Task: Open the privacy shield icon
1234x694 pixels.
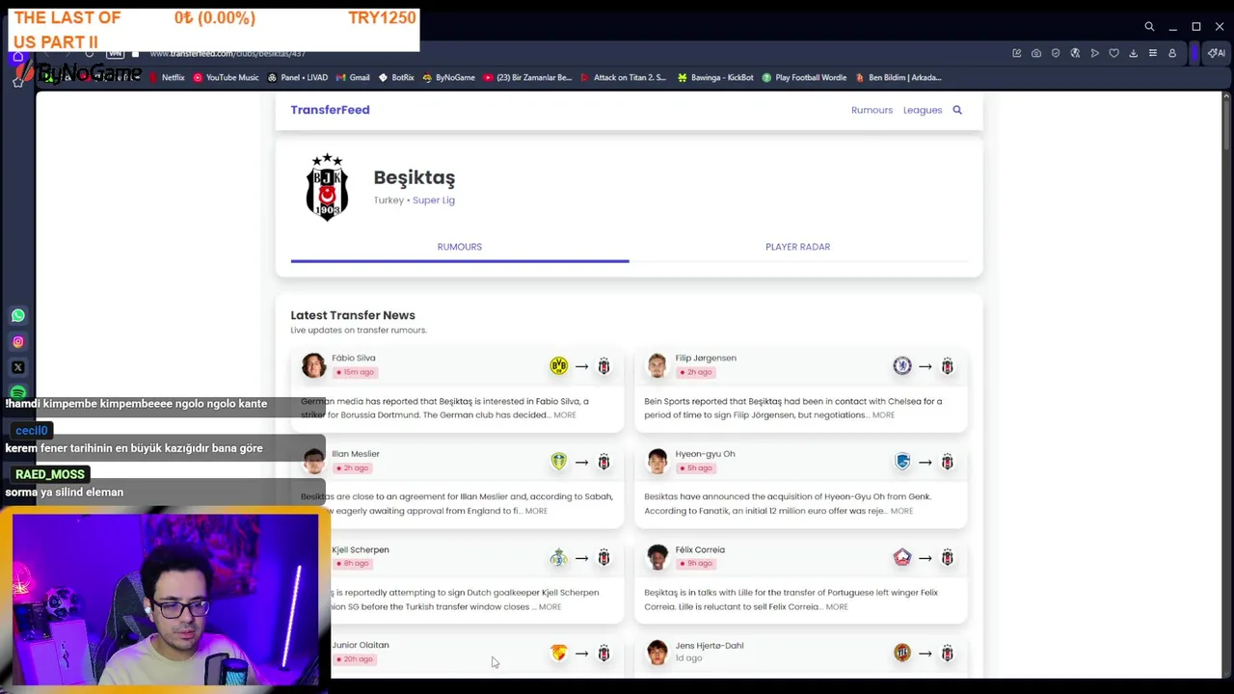Action: pyautogui.click(x=1056, y=53)
